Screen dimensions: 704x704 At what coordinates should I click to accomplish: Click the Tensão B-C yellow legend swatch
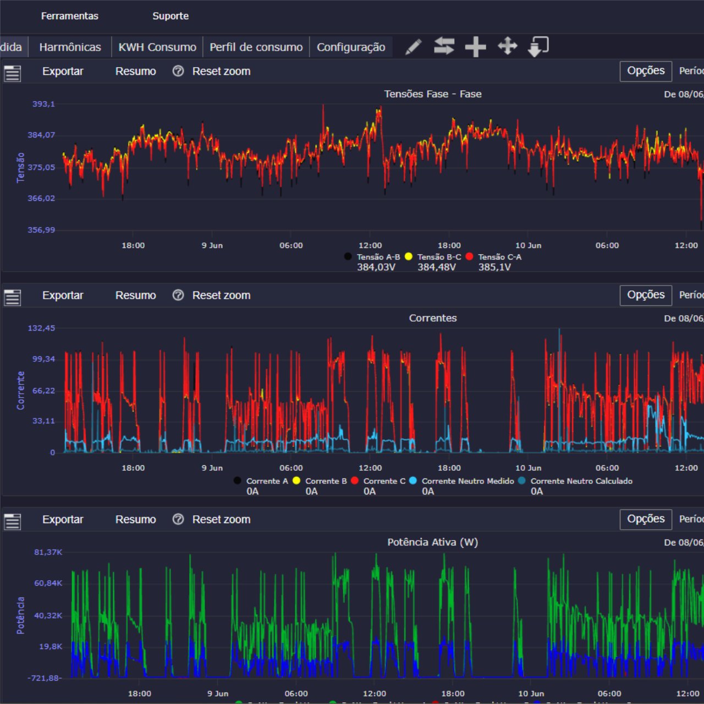(409, 256)
